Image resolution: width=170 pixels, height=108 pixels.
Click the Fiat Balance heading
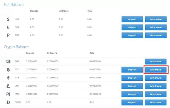[x=14, y=5]
